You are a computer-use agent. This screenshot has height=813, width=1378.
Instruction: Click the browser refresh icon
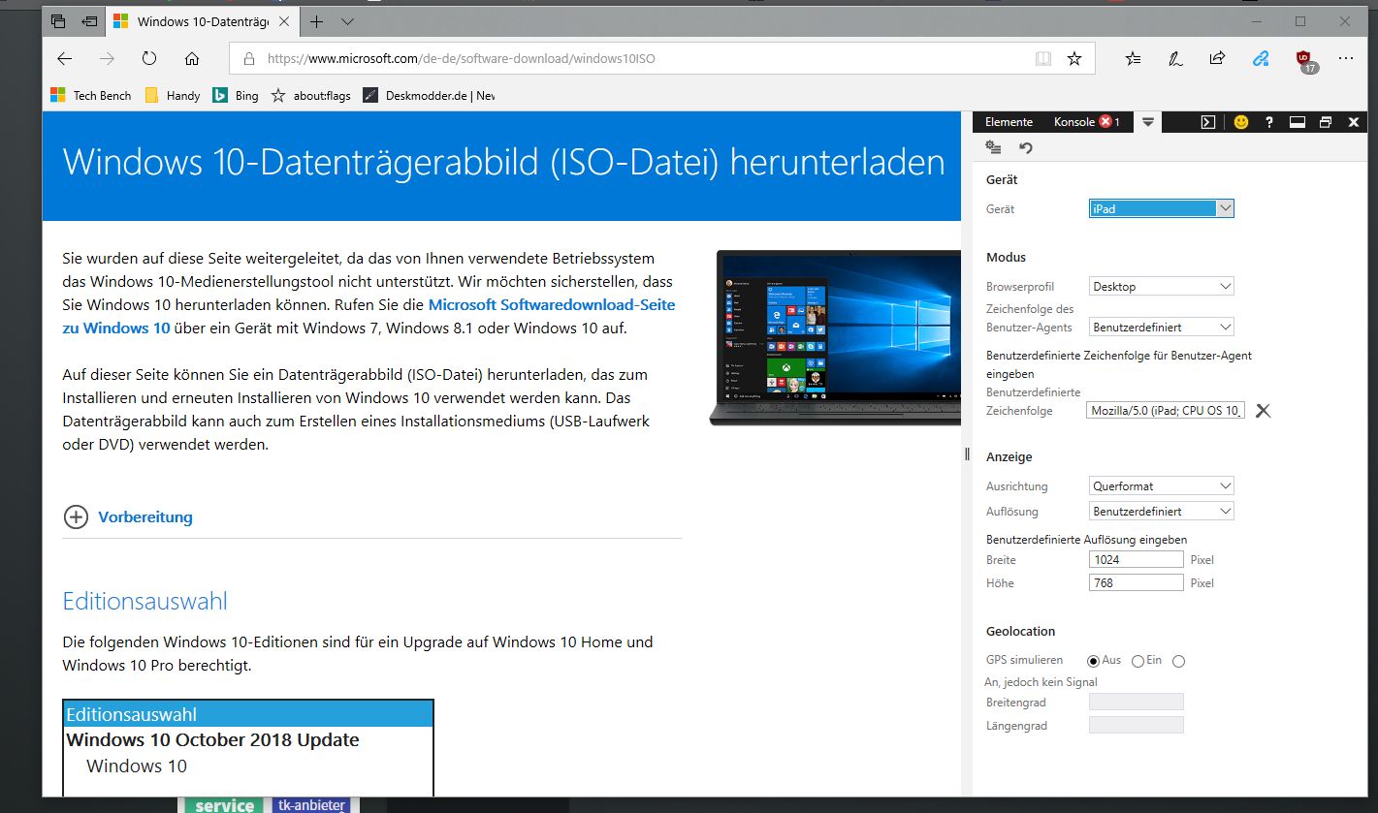[x=149, y=58]
